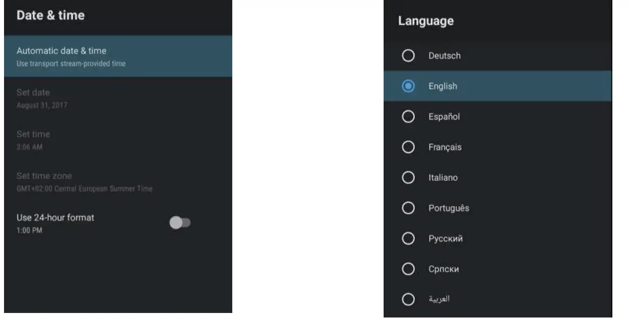The height and width of the screenshot is (319, 637).
Task: Select the Italiano radio button
Action: point(408,177)
